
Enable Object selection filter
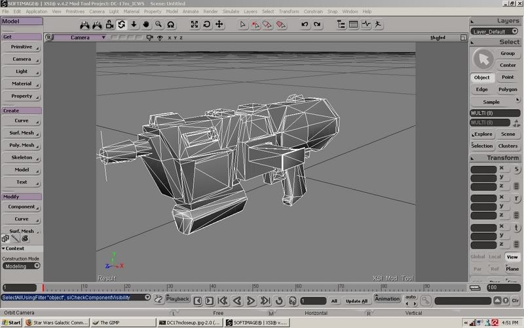point(481,77)
